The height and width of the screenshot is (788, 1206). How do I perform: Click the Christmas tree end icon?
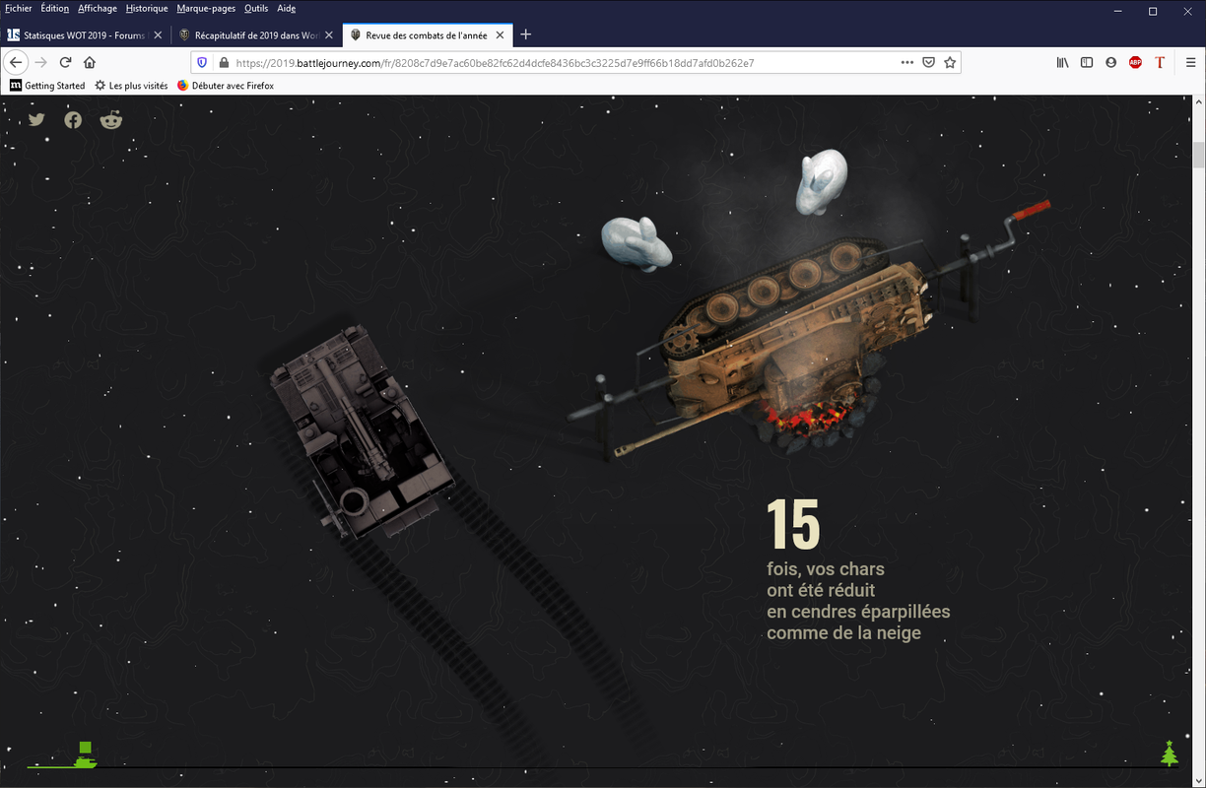click(x=1170, y=754)
